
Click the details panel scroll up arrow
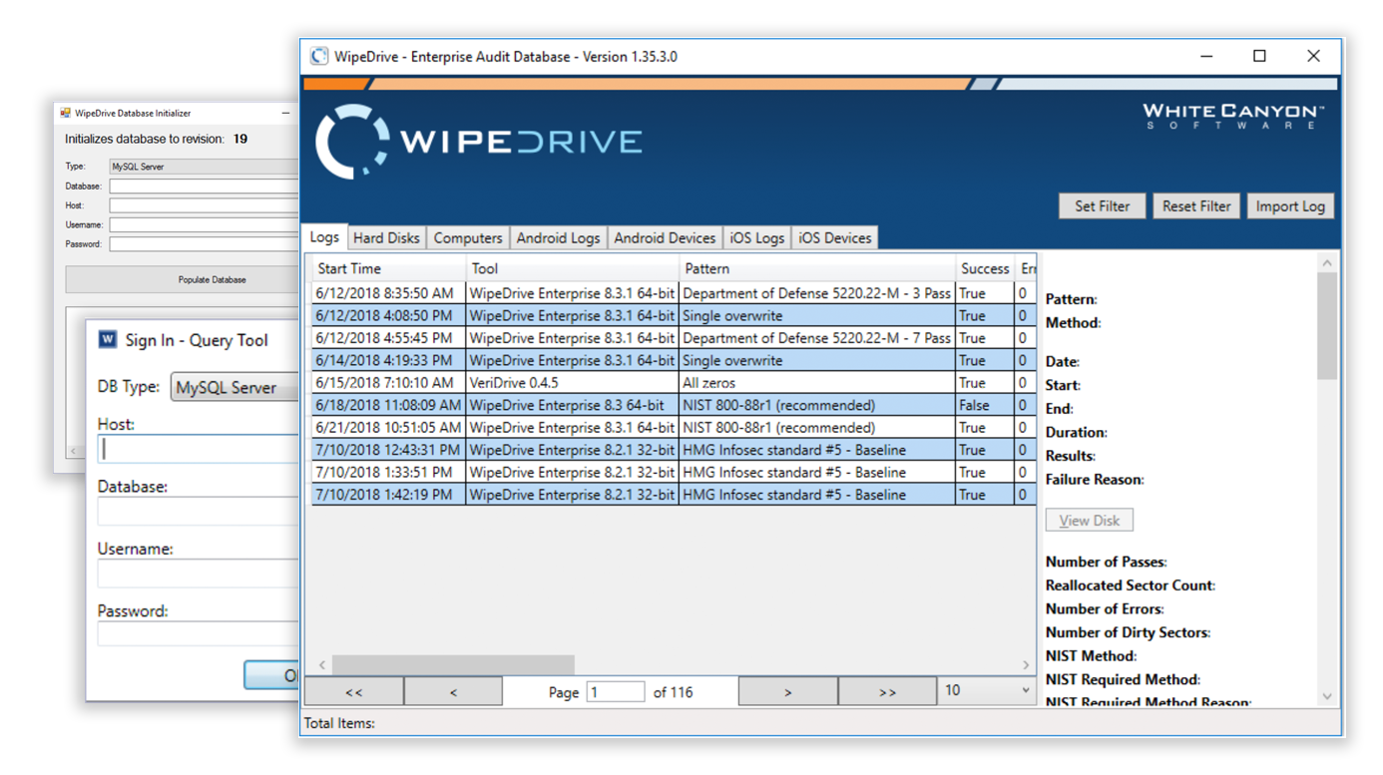point(1326,263)
